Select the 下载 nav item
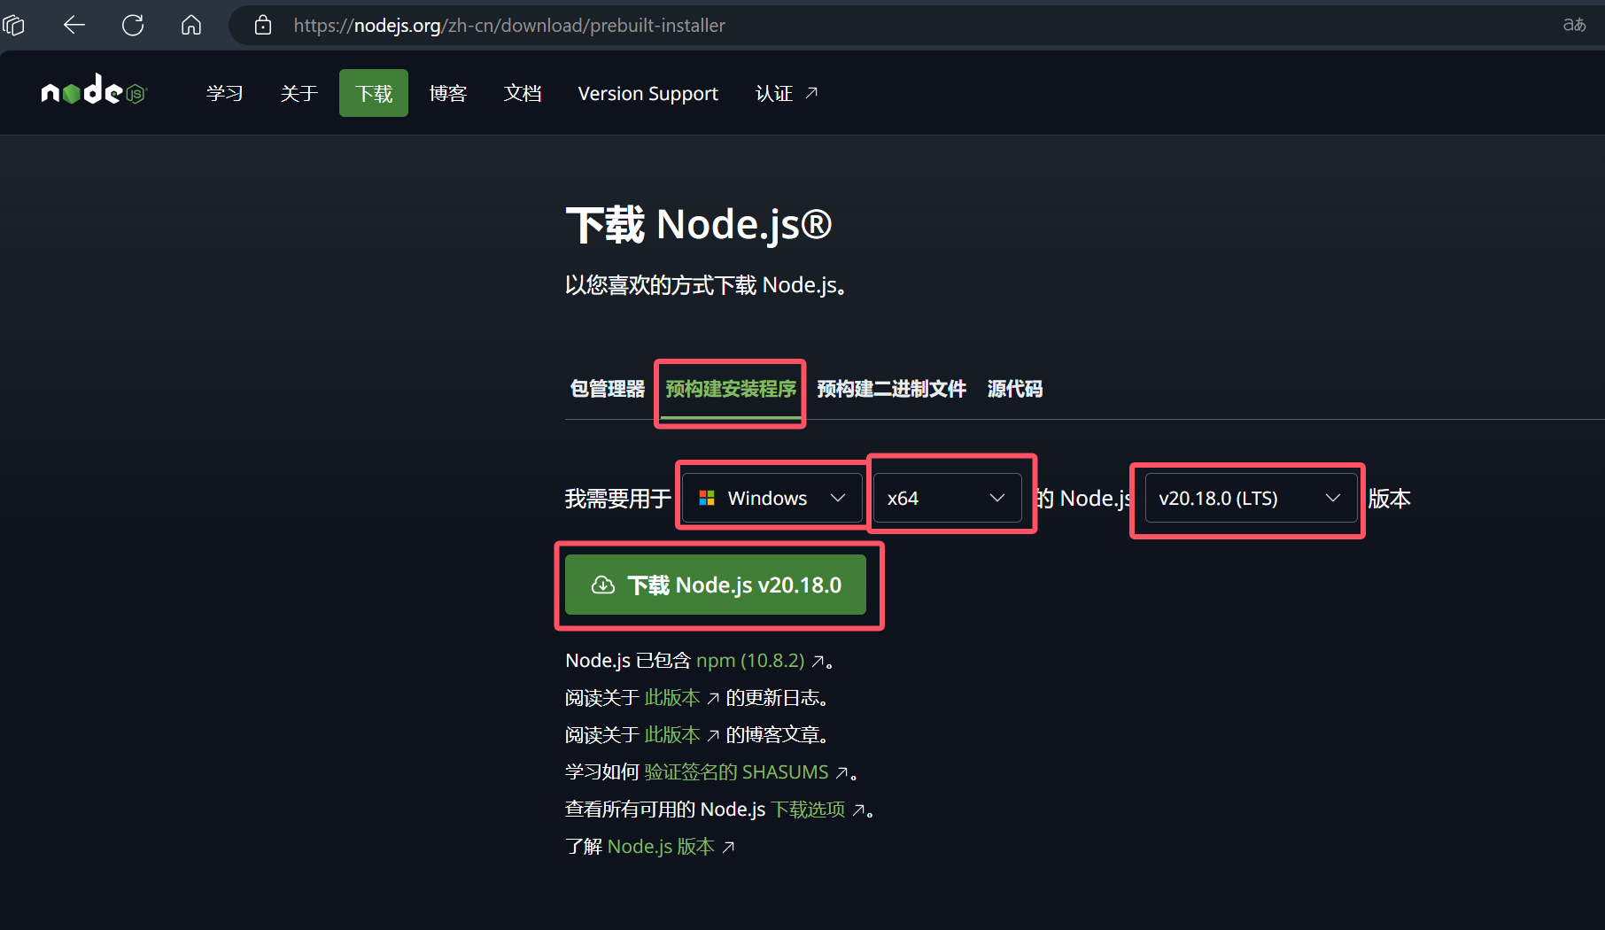 pyautogui.click(x=374, y=93)
